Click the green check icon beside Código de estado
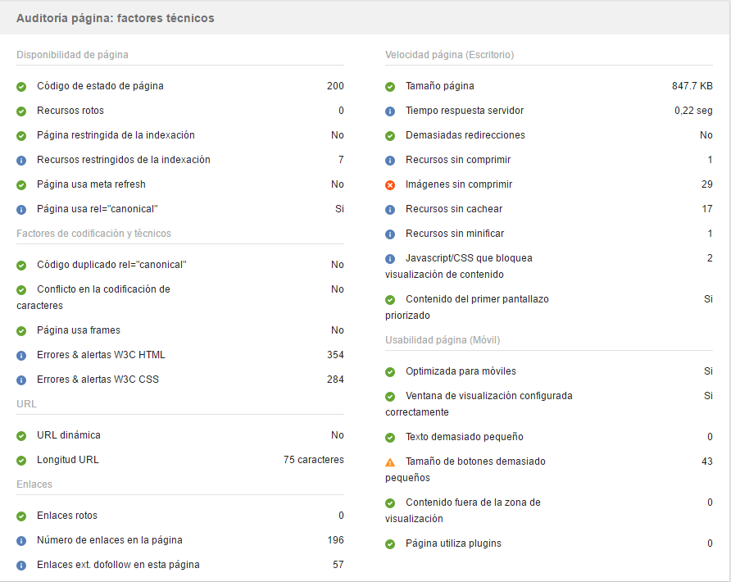This screenshot has width=731, height=582. [21, 86]
